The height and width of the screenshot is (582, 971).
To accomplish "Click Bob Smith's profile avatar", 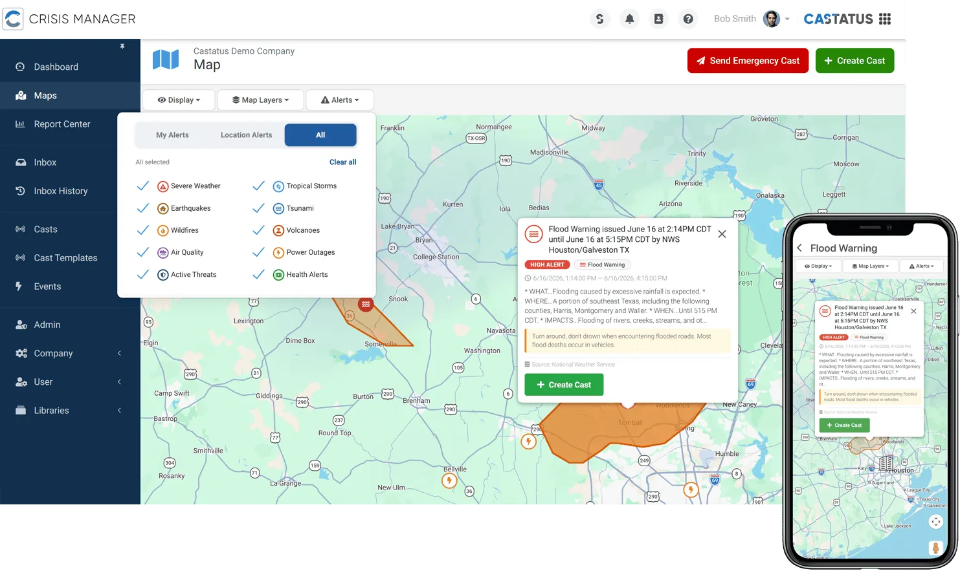I will (x=771, y=19).
